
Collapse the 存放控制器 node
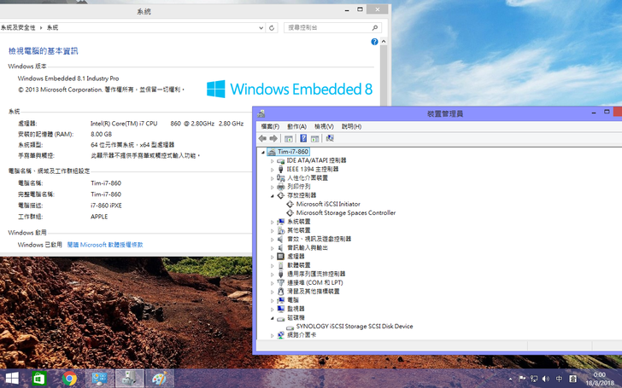[273, 195]
